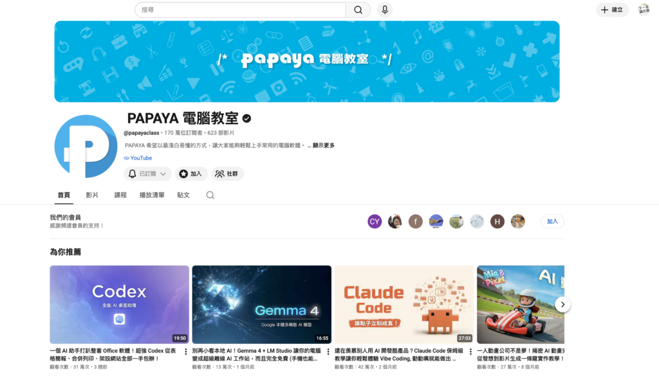Click the 為你推薦 section heading
Screen dimensions: 659x378
point(65,252)
